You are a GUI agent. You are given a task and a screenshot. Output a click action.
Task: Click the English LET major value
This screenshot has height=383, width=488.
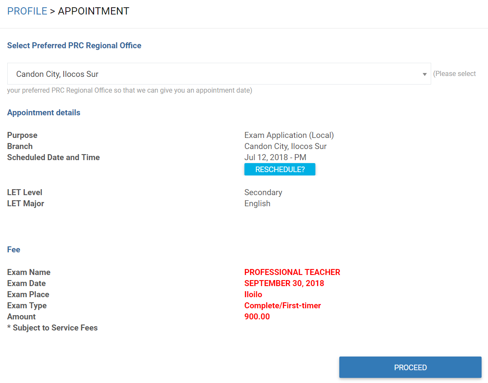point(257,204)
